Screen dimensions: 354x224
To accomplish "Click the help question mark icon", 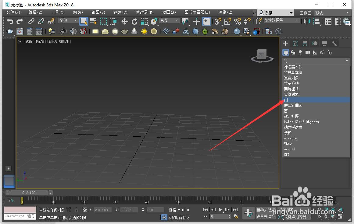I will pyautogui.click(x=278, y=31).
